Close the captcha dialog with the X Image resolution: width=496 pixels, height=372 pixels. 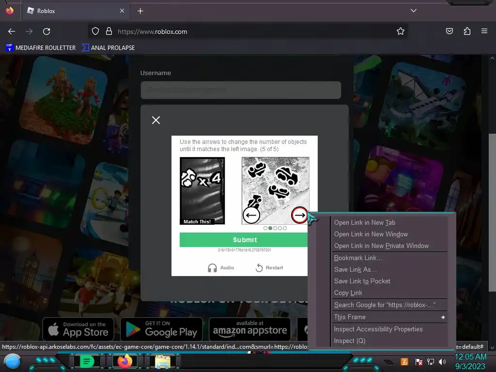point(155,120)
